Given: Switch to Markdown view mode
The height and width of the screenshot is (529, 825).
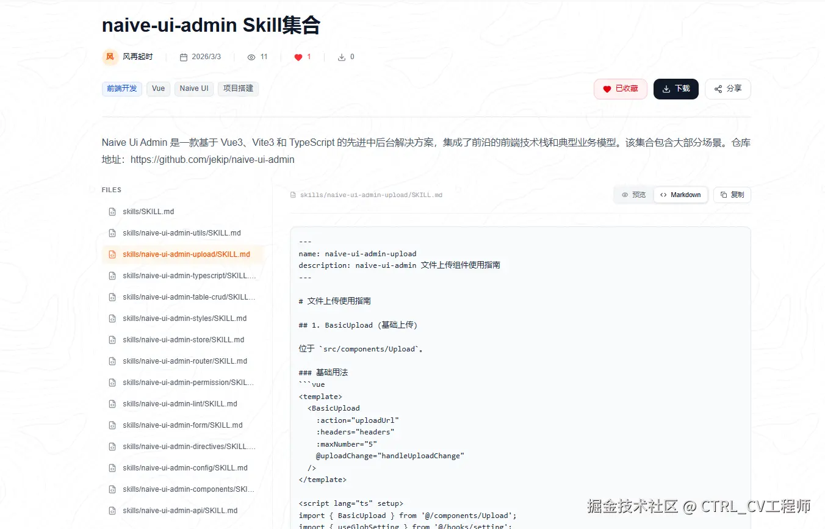Looking at the screenshot, I should [x=680, y=195].
